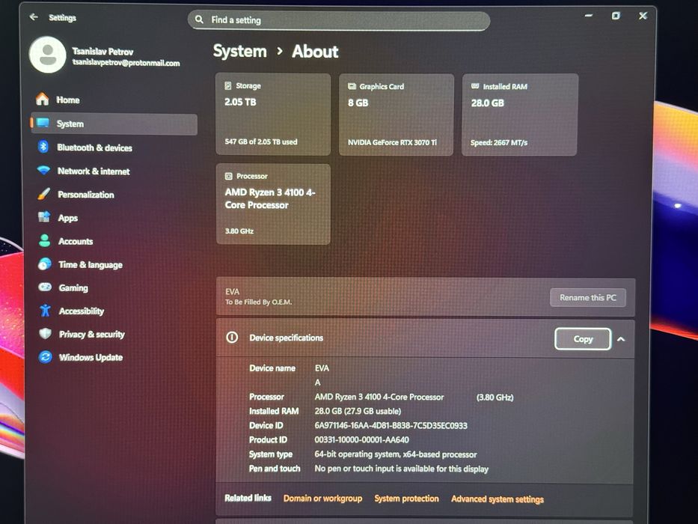Open the Gaming settings page

[114, 288]
